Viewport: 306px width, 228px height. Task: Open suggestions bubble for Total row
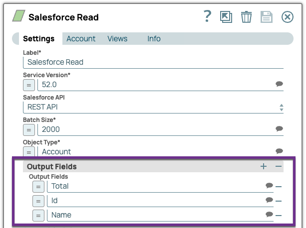tap(269, 185)
